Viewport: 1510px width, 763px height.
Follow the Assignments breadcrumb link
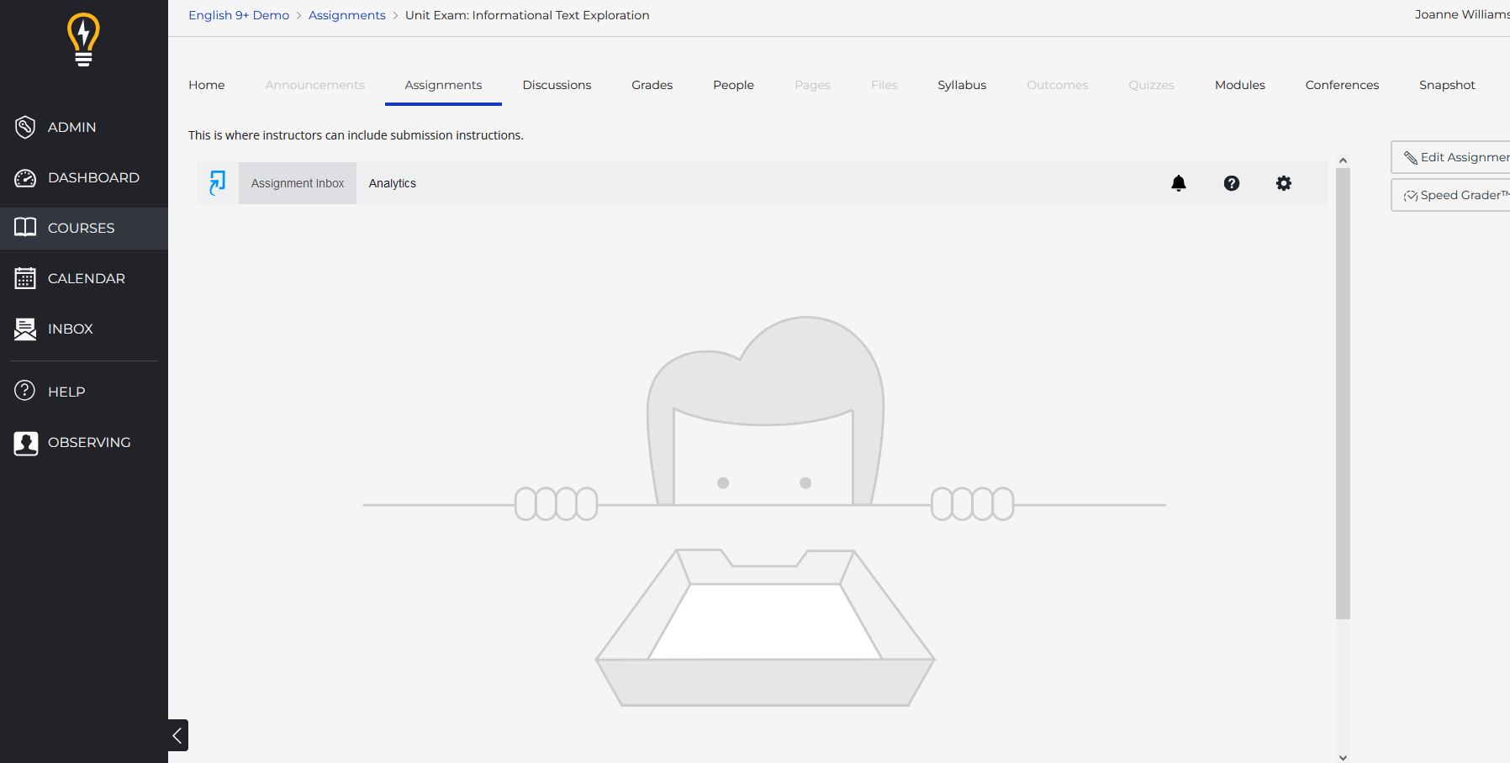coord(346,15)
